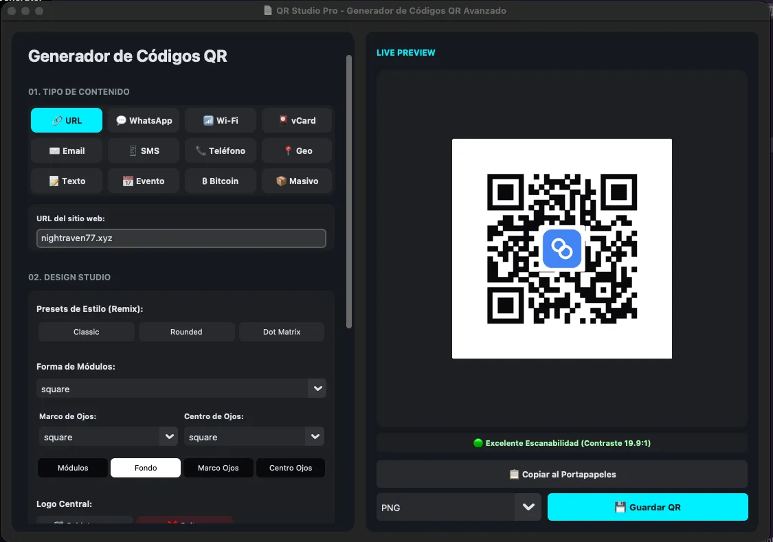Pick the Módulos color swatch
773x542 pixels.
point(72,468)
